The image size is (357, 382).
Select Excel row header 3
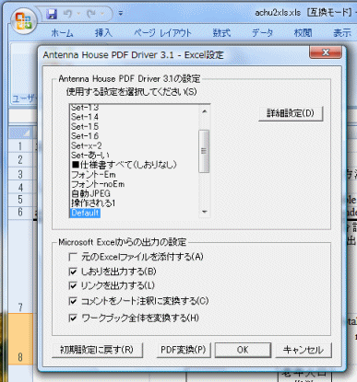tap(20, 174)
